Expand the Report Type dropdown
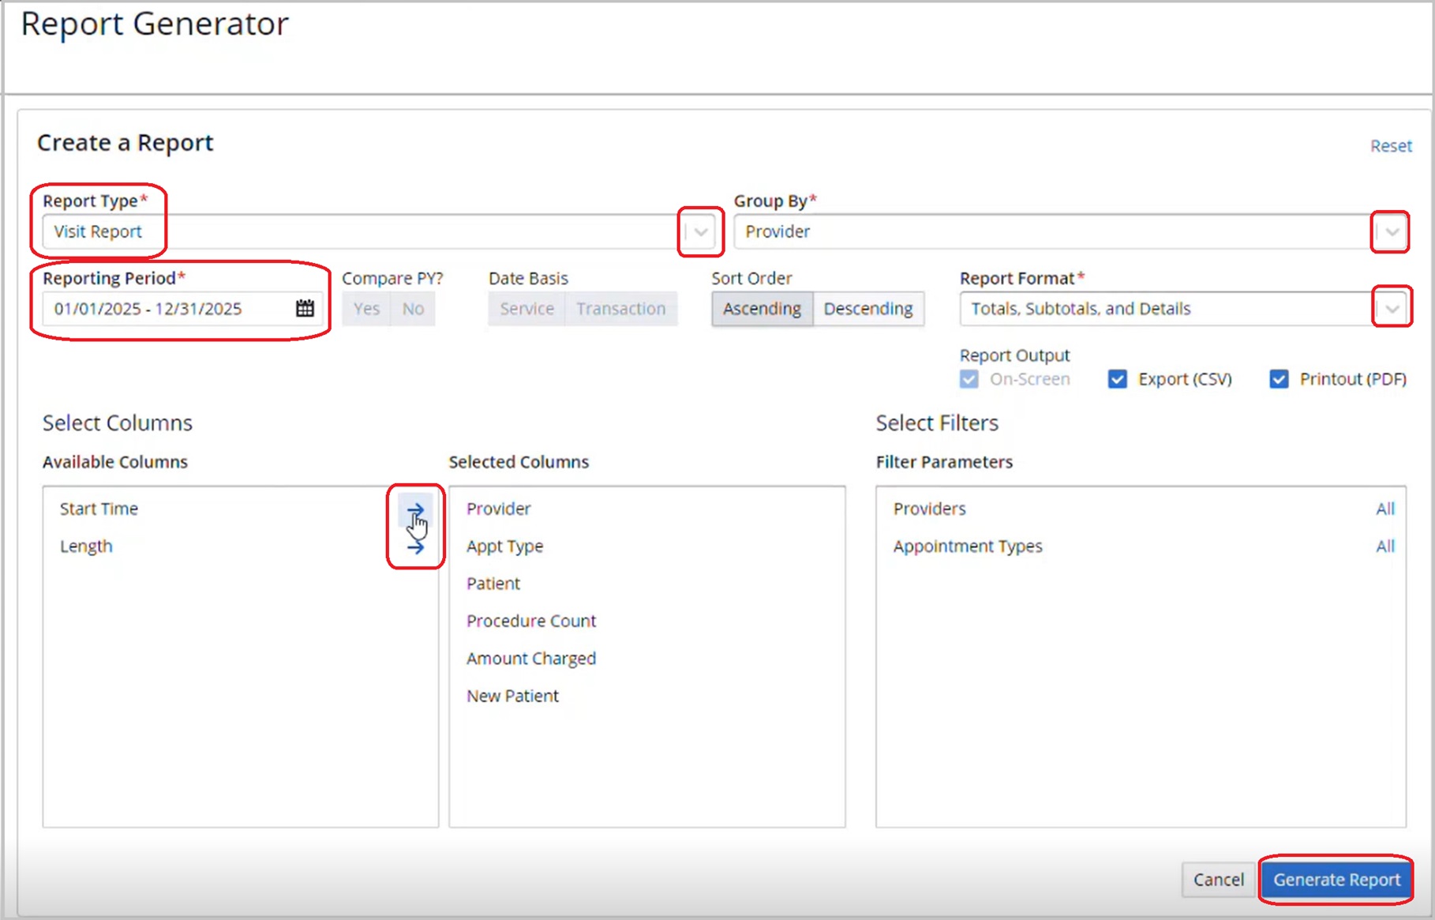1435x920 pixels. 700,232
